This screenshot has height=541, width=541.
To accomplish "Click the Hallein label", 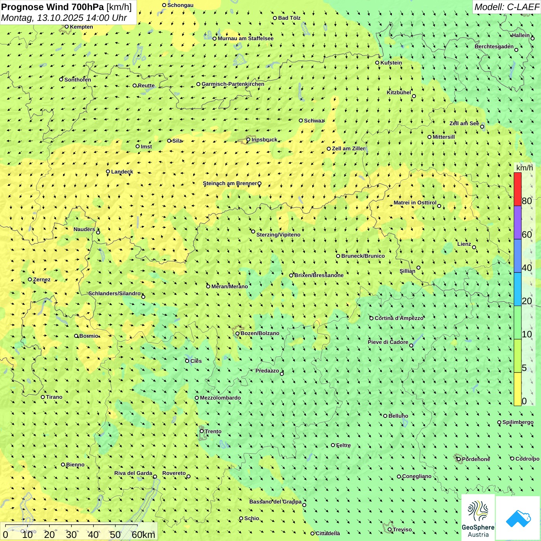I will point(521,35).
